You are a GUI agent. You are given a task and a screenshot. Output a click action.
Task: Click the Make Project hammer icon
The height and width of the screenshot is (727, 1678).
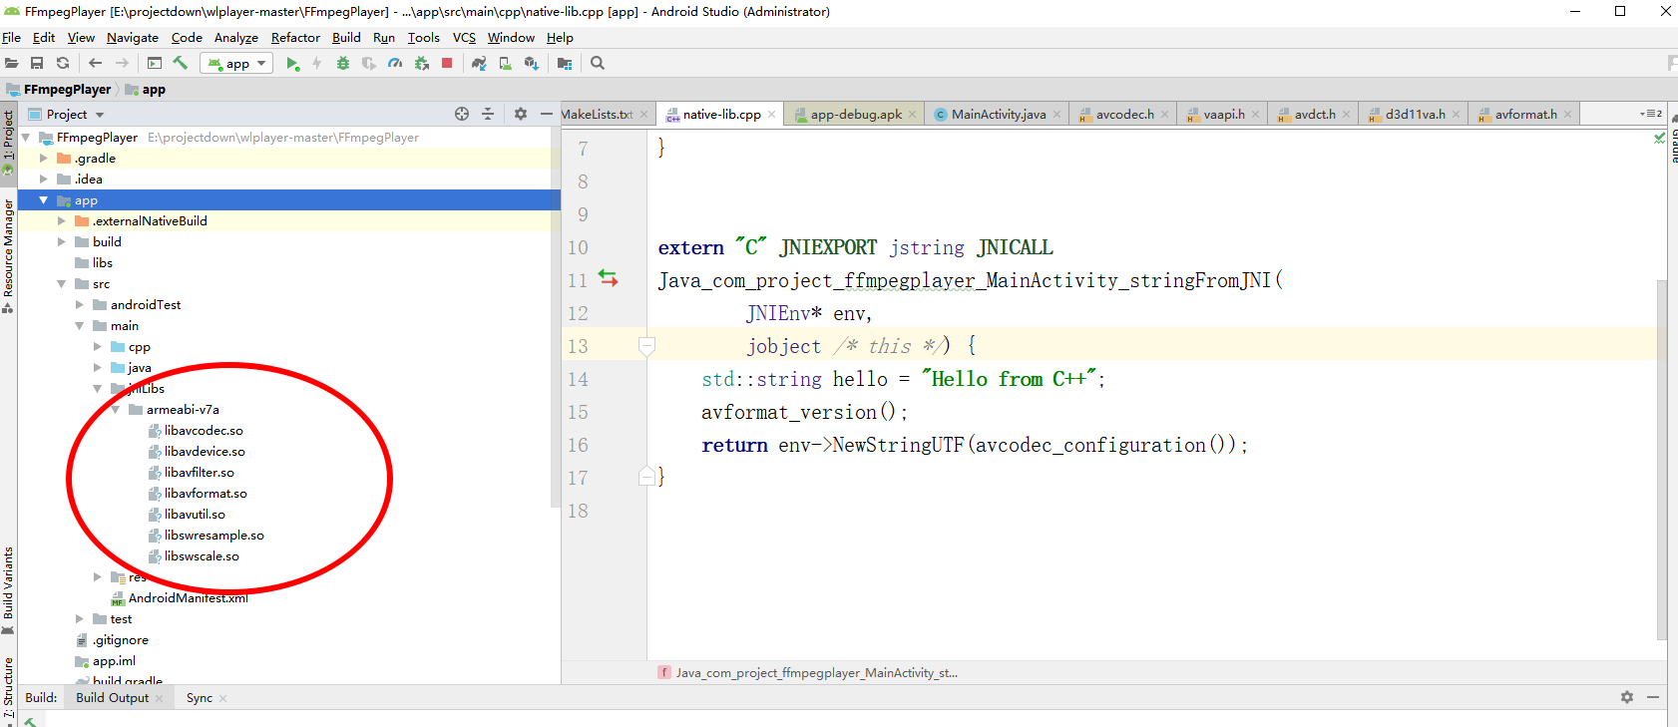pos(181,64)
